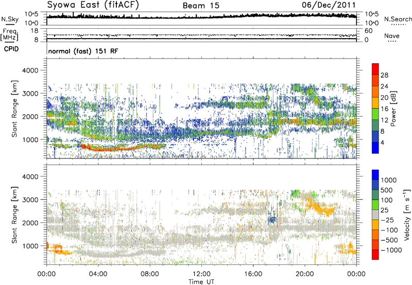This screenshot has width=412, height=285.
Task: Click the "-1000" velocity colorbar value
Action: point(391,250)
